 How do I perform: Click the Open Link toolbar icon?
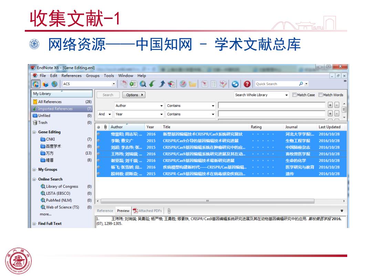(x=183, y=84)
